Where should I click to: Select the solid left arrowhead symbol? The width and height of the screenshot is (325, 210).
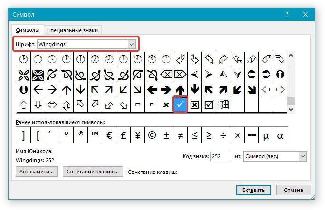(x=194, y=75)
